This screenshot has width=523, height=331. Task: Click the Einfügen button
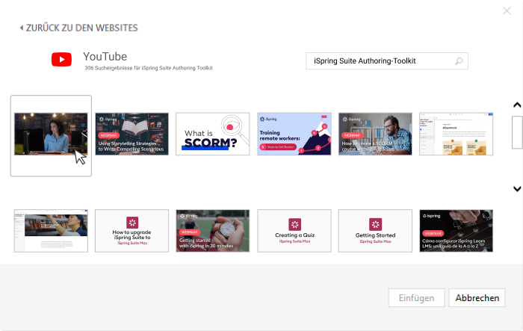point(416,297)
